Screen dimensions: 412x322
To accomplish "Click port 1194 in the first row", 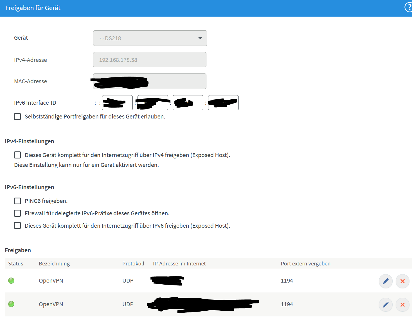I will (x=287, y=281).
